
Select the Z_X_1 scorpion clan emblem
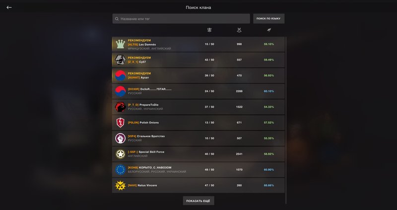[121, 60]
